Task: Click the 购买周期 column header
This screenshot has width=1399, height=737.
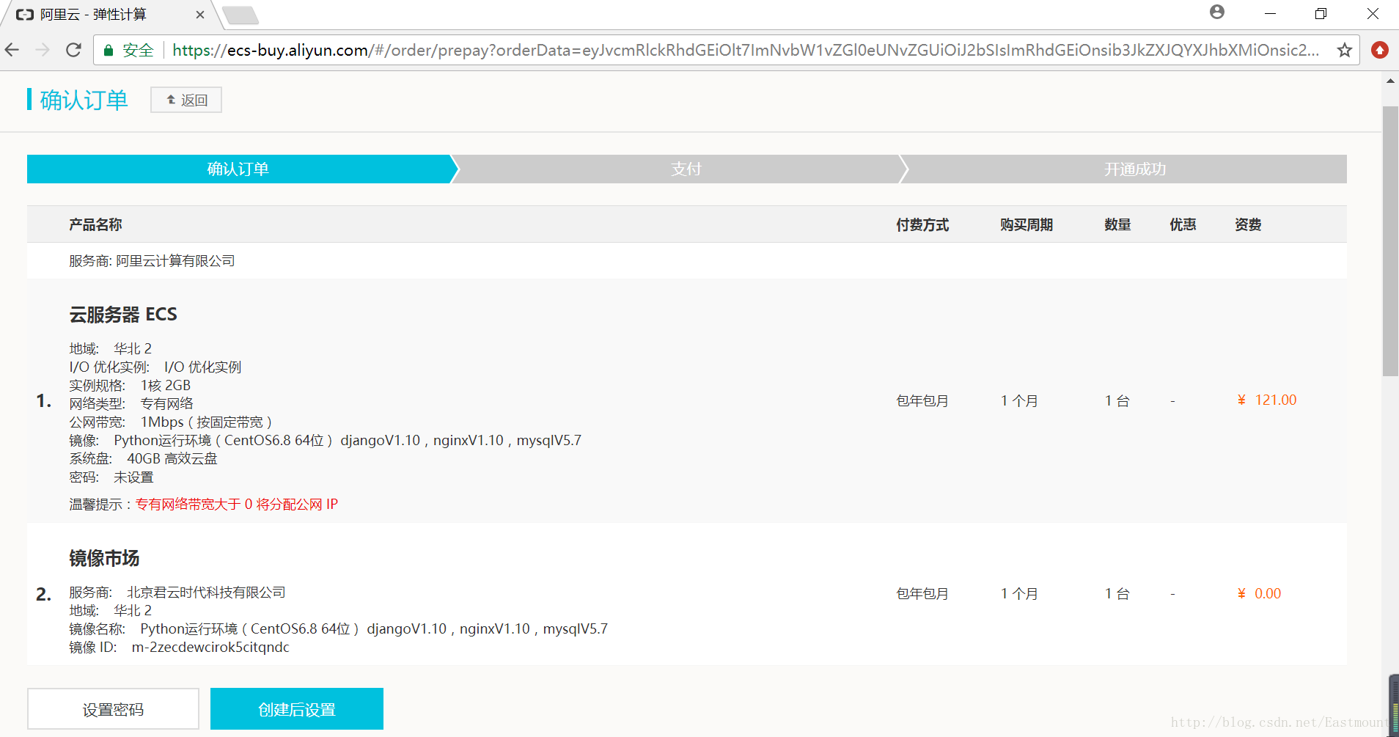Action: (x=1027, y=224)
